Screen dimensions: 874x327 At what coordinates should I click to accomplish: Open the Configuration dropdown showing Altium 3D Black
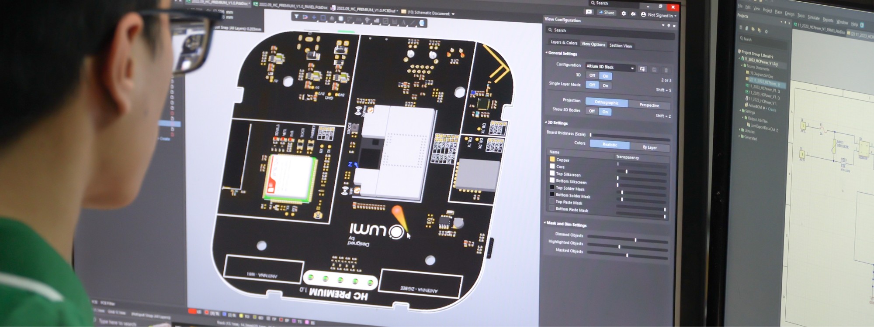coord(610,67)
